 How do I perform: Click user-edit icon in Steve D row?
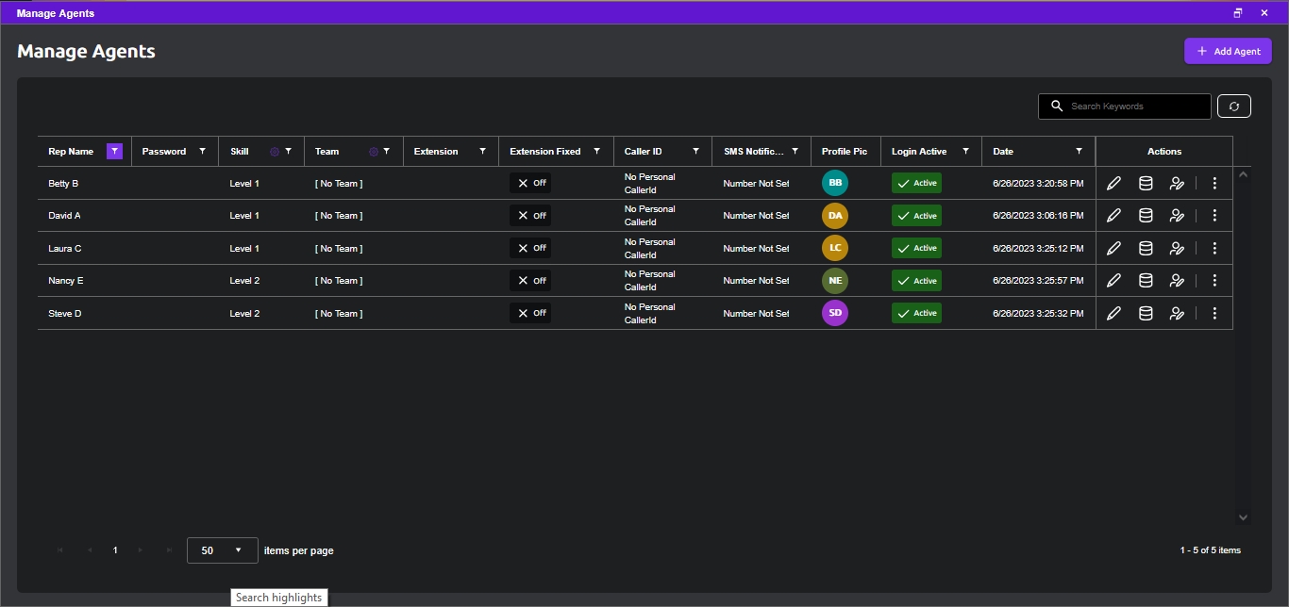tap(1177, 314)
